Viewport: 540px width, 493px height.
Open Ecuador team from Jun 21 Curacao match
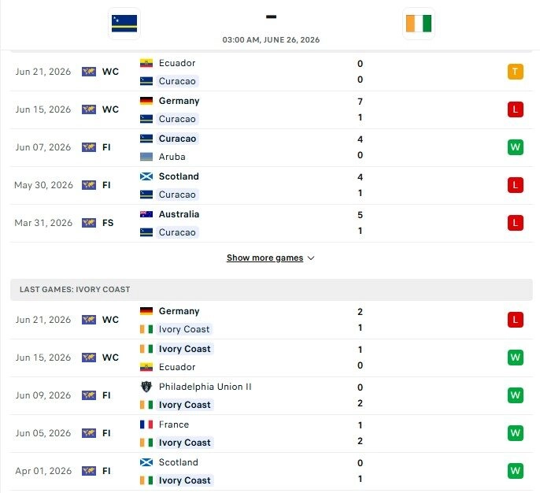(176, 63)
